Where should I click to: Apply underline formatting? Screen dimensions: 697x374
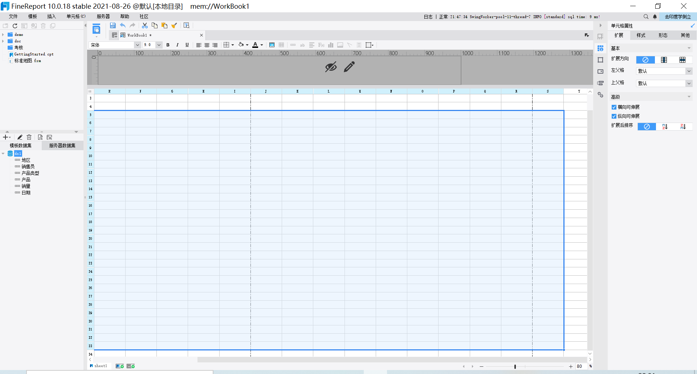[x=187, y=45]
